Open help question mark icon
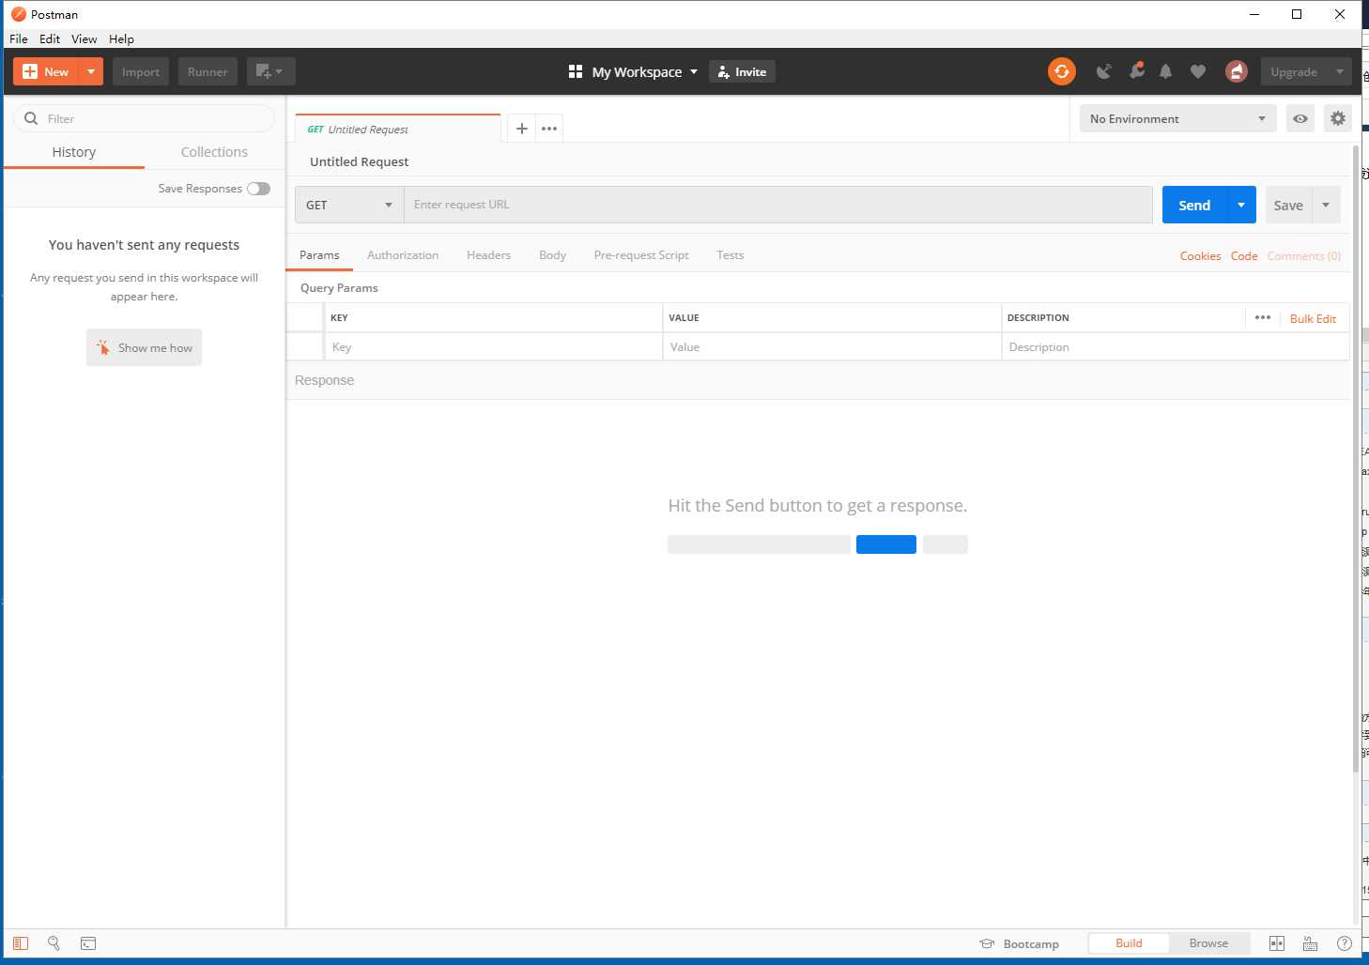 (x=1345, y=943)
